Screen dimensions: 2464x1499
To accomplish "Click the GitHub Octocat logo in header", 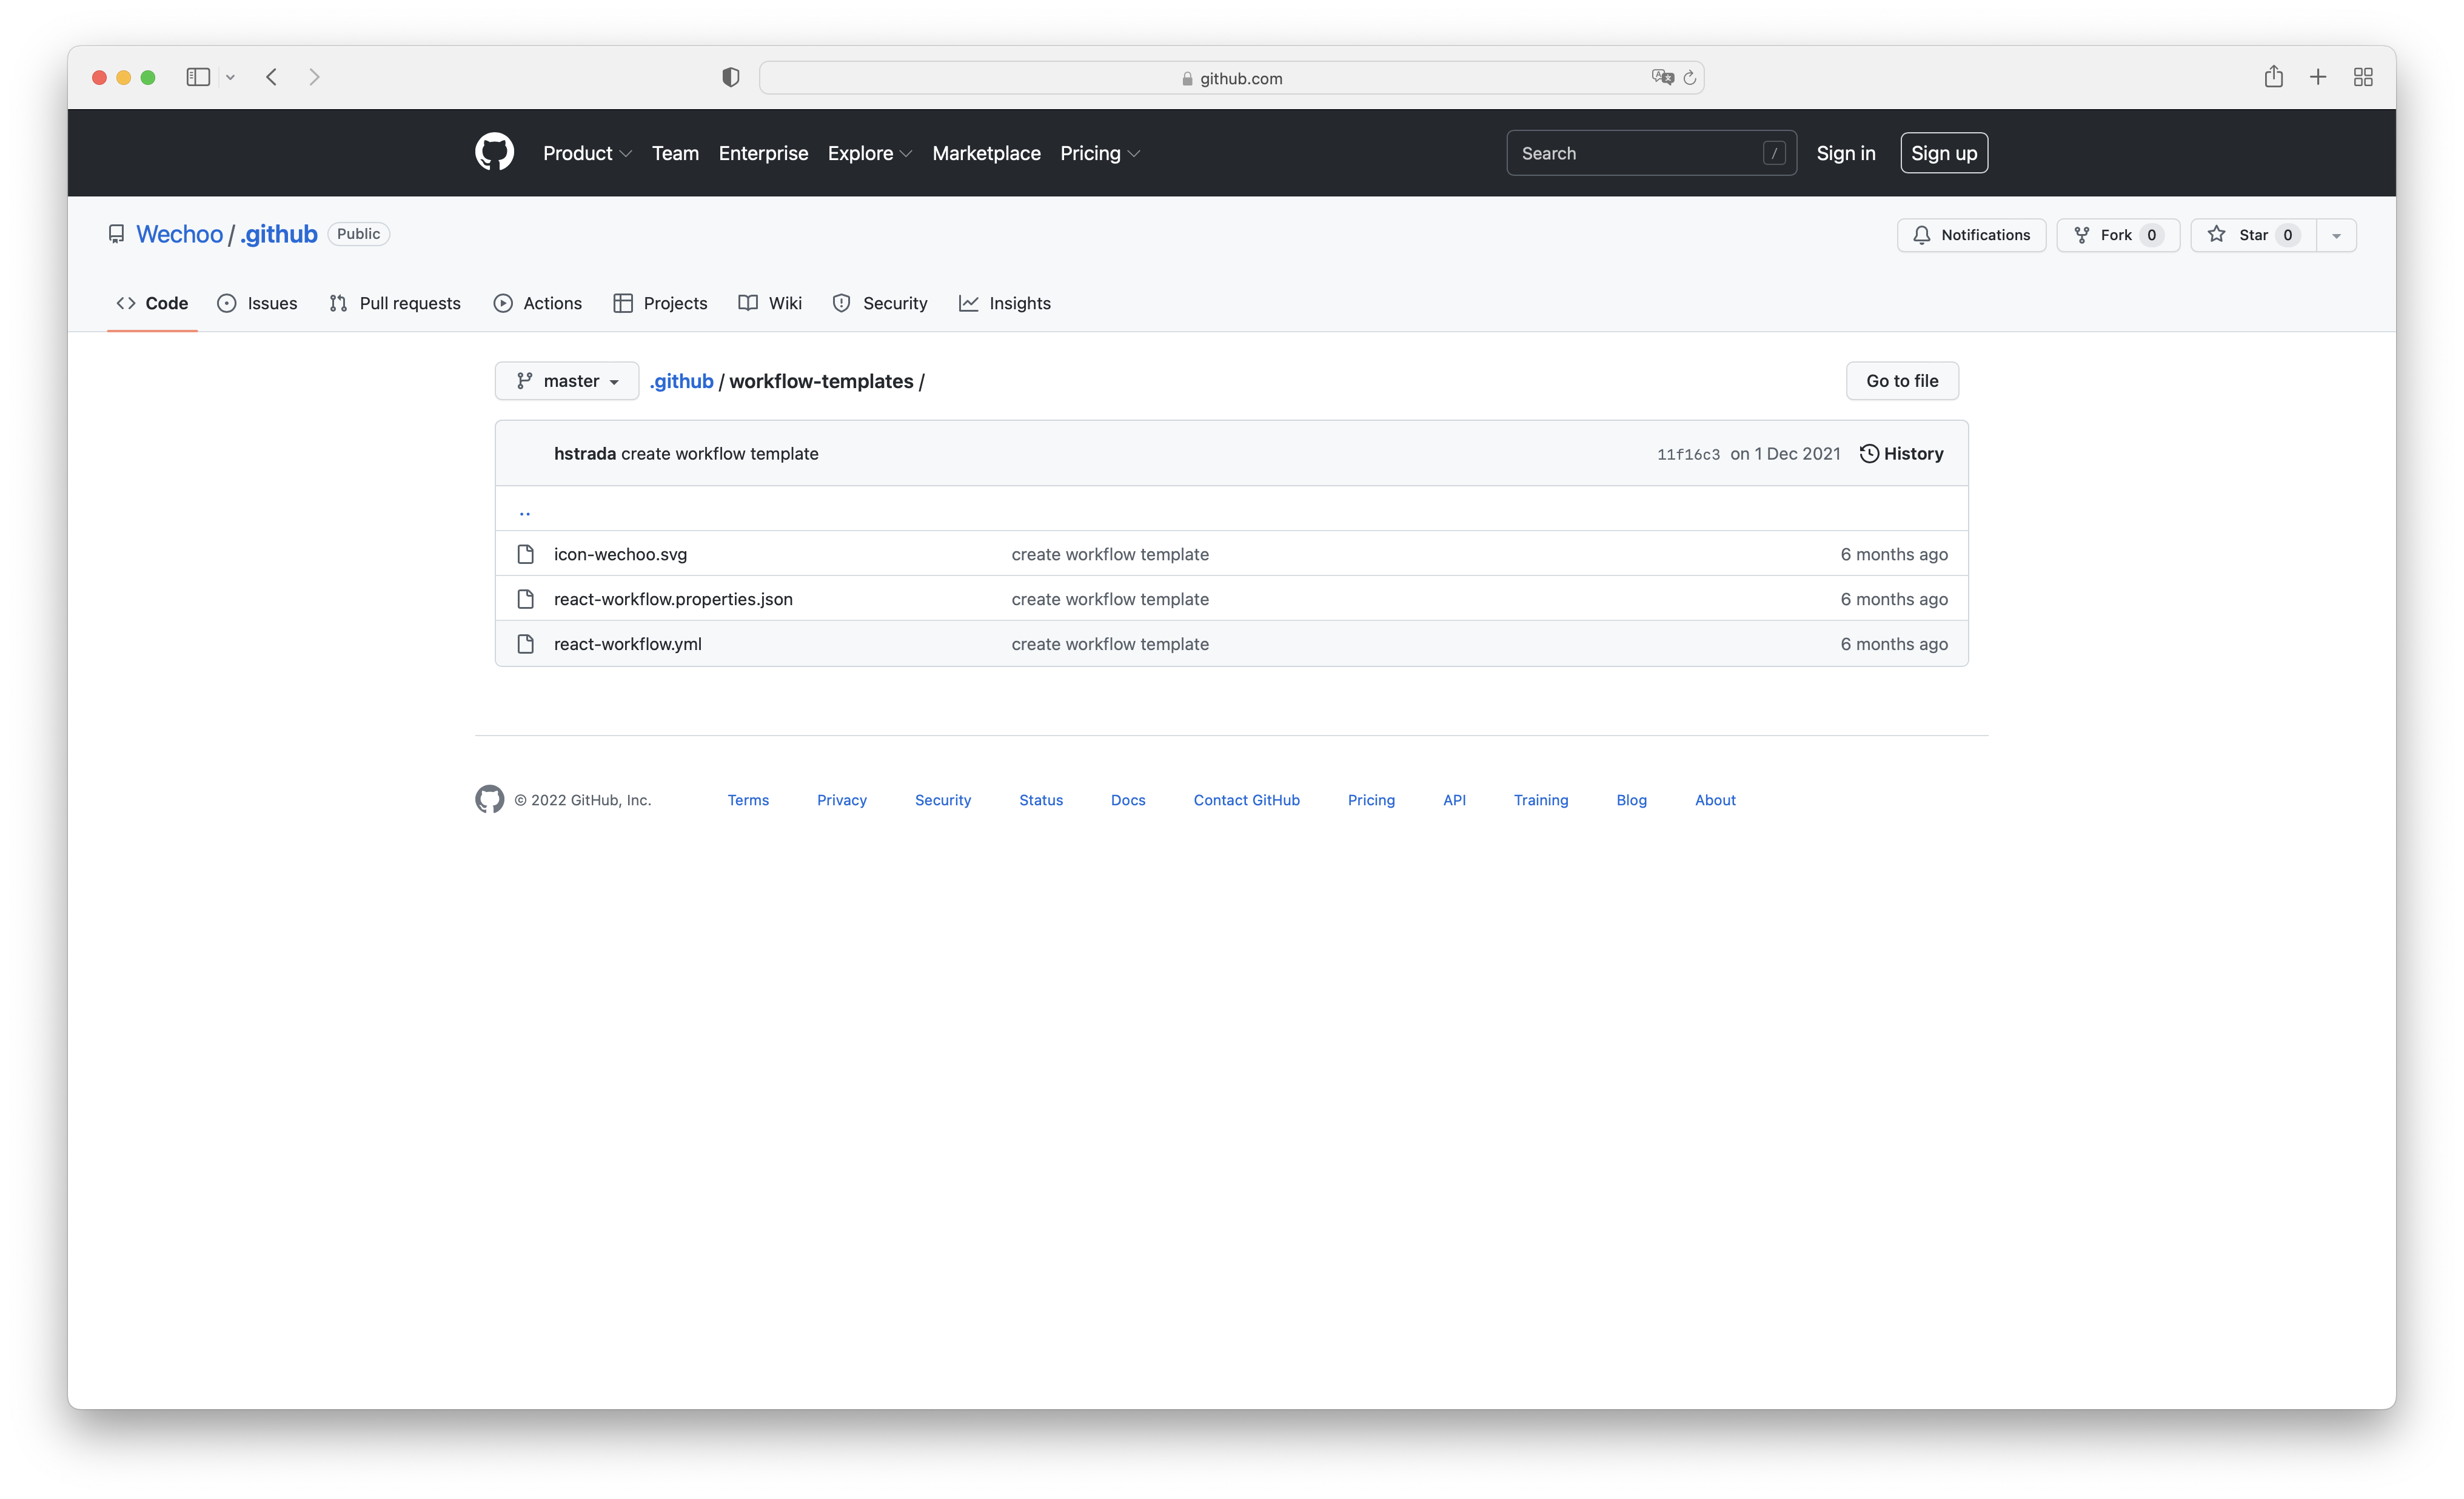I will point(494,152).
